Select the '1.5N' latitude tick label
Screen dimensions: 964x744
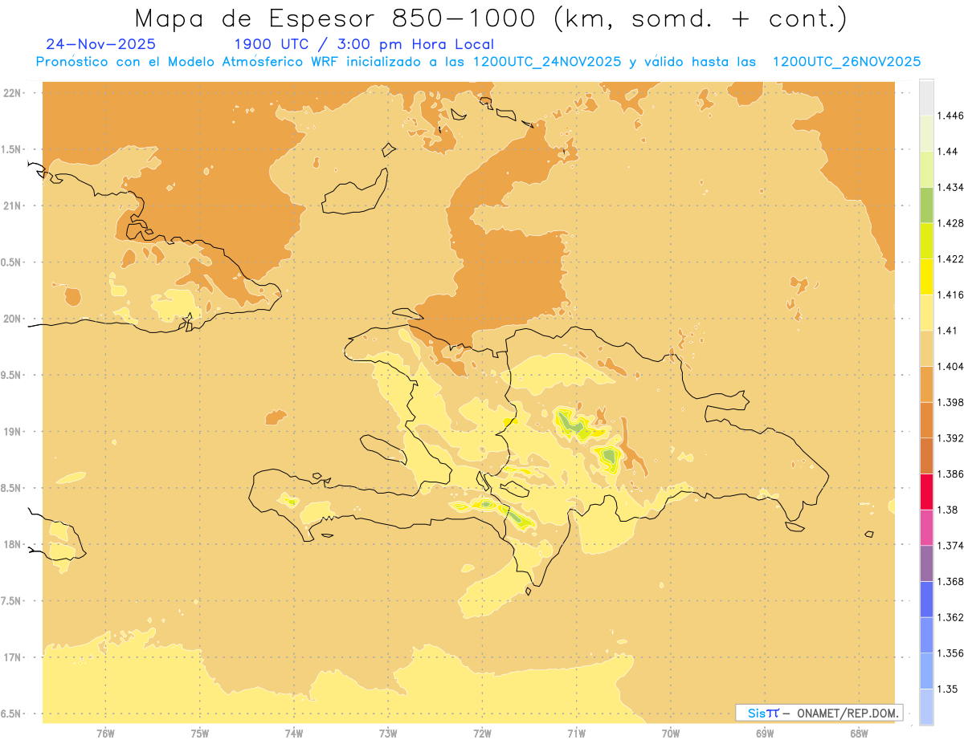[12, 149]
